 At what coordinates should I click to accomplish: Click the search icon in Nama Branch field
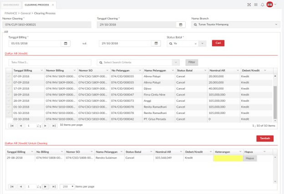[x=195, y=25]
